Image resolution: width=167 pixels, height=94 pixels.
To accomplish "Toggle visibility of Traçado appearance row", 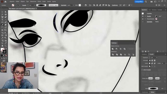I will (143, 16).
